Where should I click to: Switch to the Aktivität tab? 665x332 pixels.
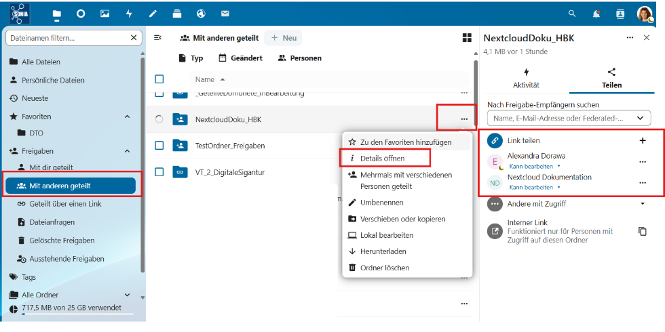click(526, 79)
